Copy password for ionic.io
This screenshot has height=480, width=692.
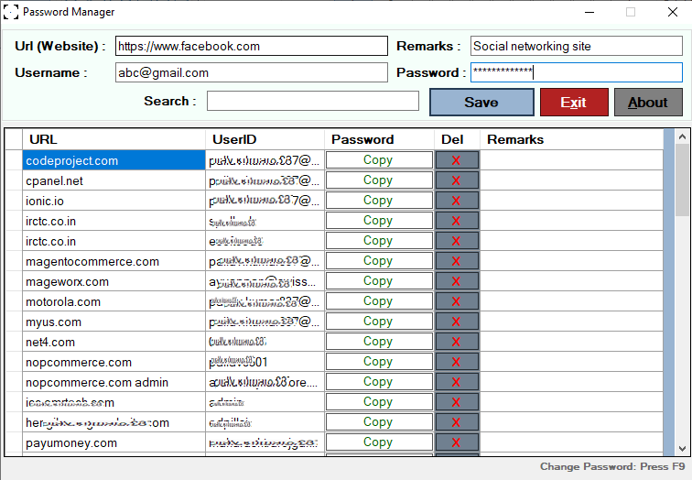[x=379, y=201]
